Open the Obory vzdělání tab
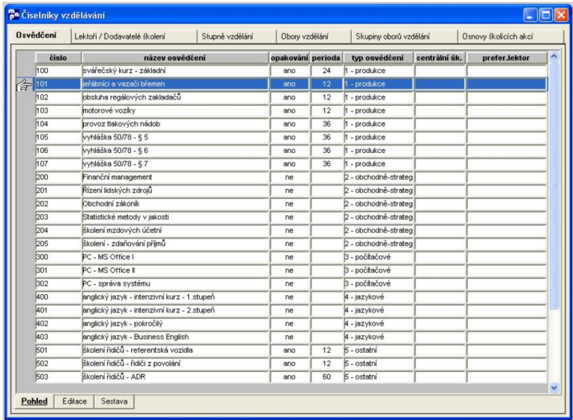The width and height of the screenshot is (573, 420). [x=314, y=36]
